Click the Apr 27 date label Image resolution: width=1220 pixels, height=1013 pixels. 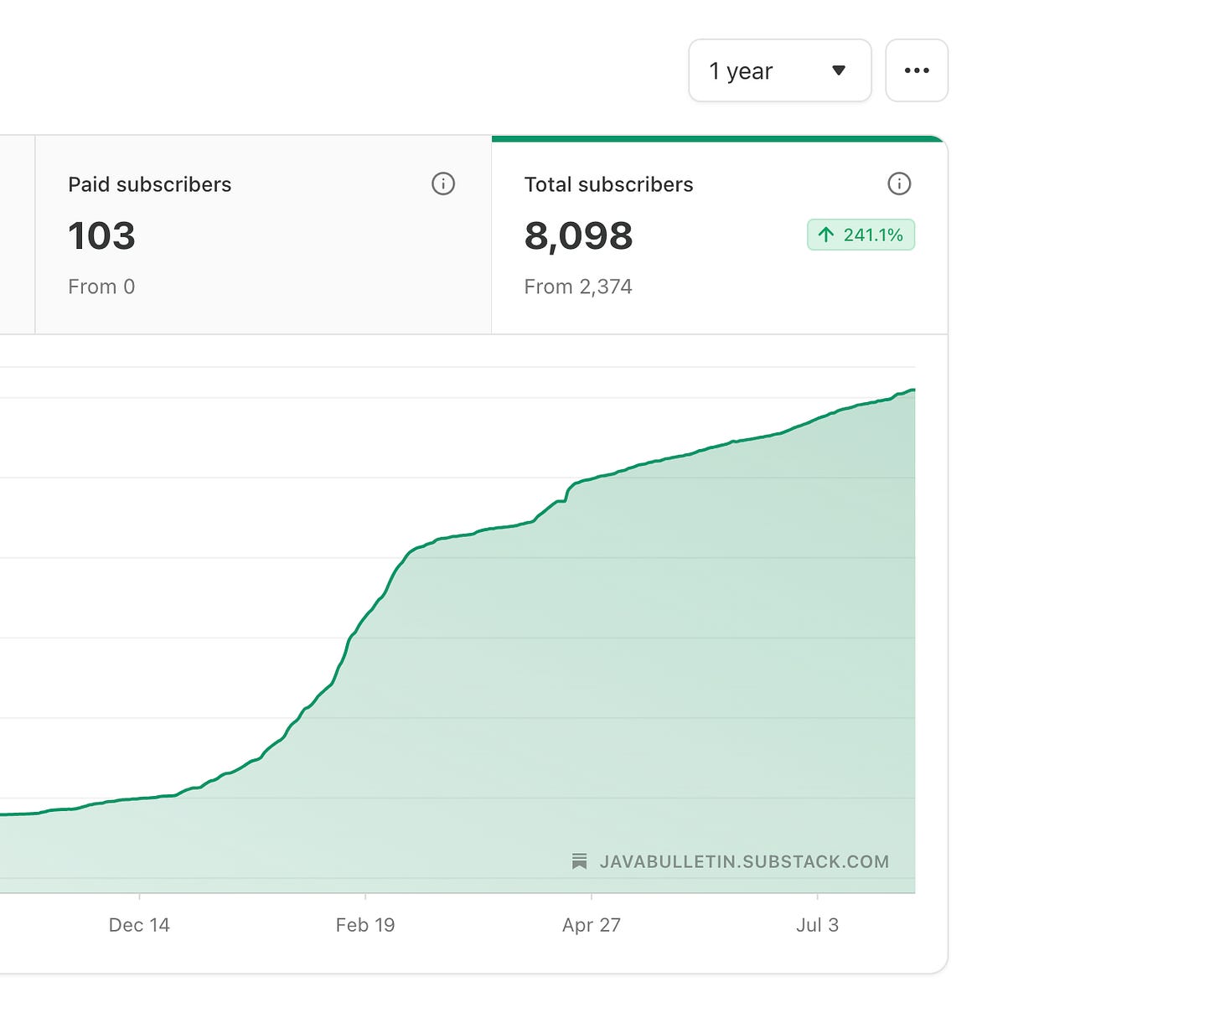point(592,925)
